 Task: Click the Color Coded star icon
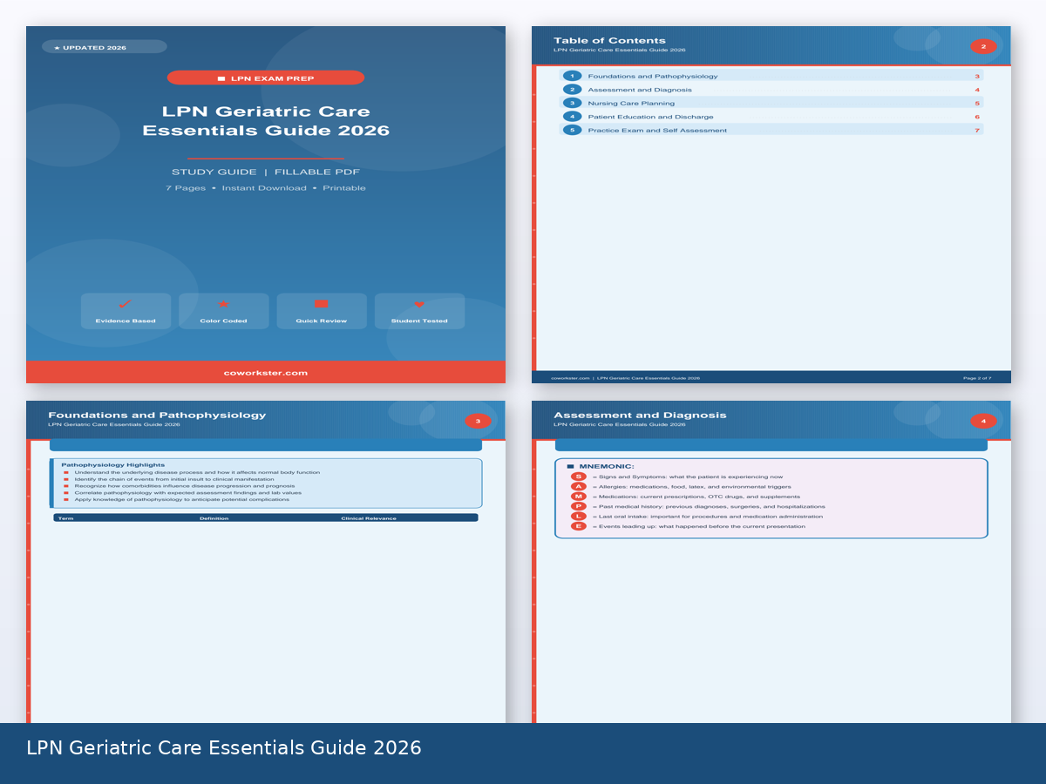point(223,306)
